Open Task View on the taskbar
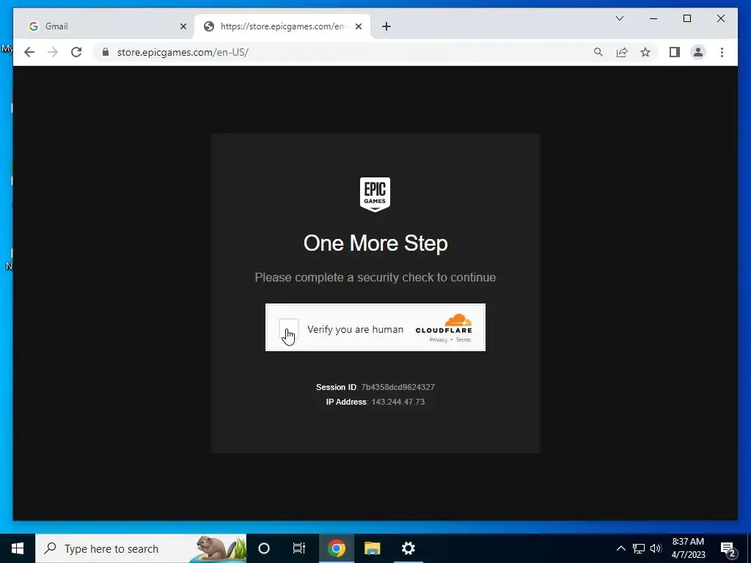The image size is (751, 563). tap(299, 548)
